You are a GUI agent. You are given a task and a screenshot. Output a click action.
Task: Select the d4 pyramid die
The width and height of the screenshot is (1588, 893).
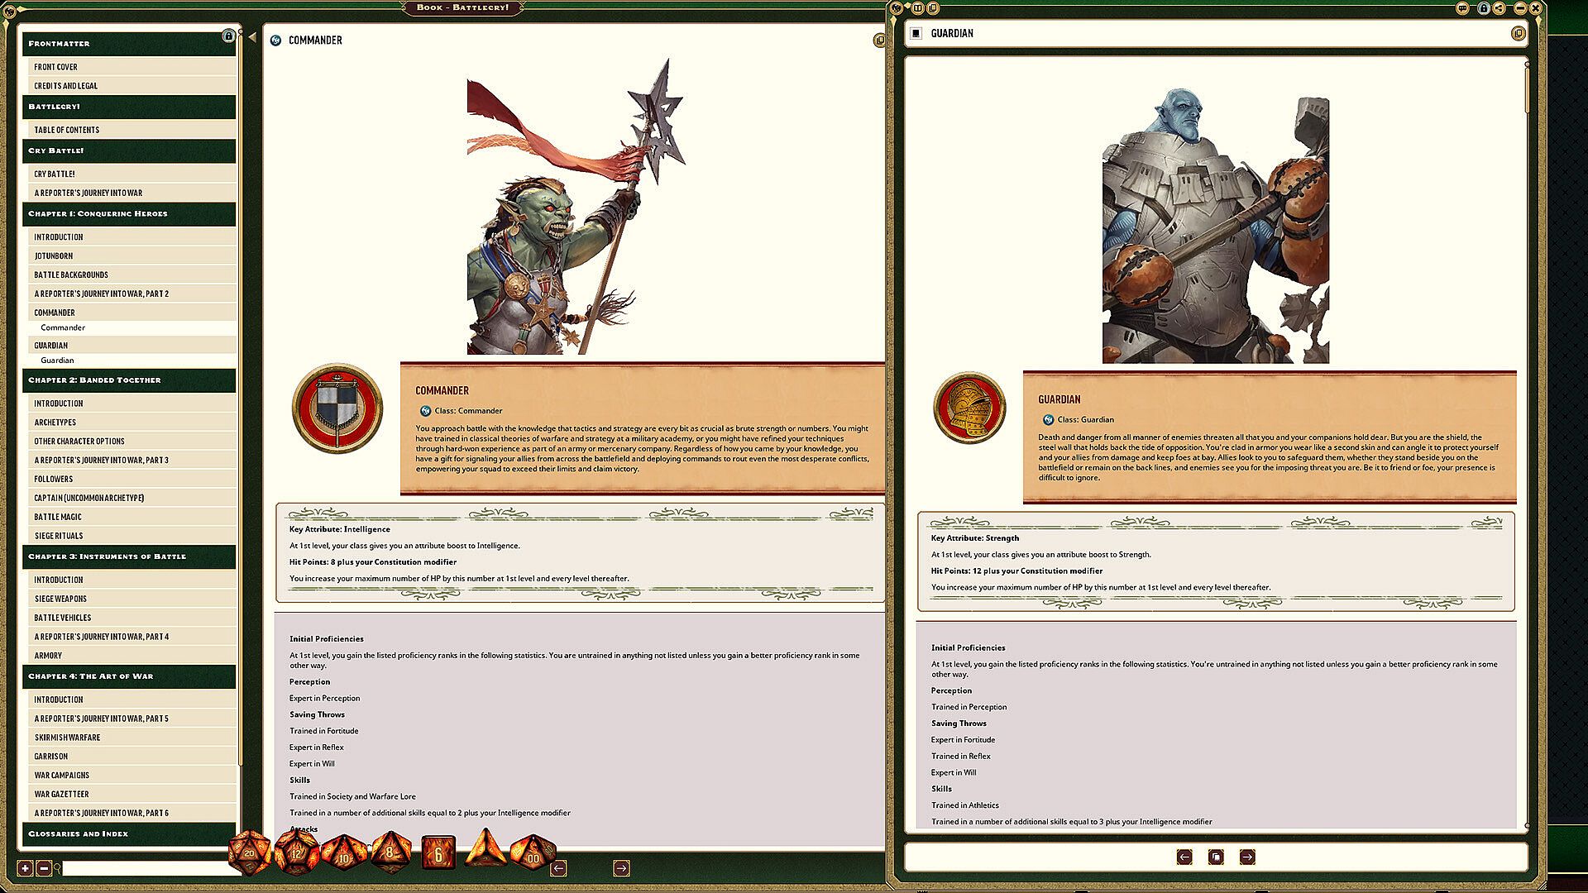tap(485, 852)
